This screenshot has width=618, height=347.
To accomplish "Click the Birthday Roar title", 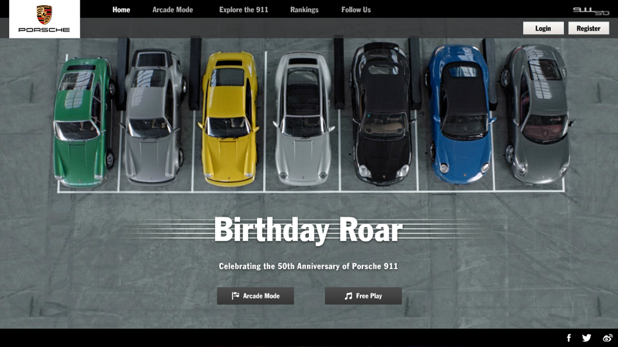I will pos(308,230).
